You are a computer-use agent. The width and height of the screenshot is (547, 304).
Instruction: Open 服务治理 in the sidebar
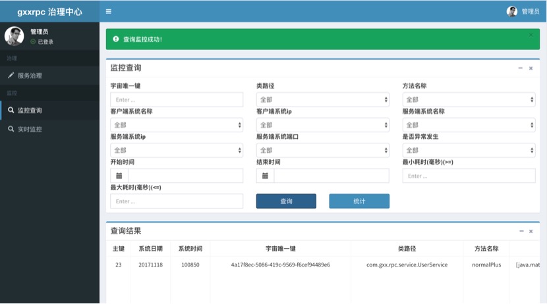pos(49,76)
